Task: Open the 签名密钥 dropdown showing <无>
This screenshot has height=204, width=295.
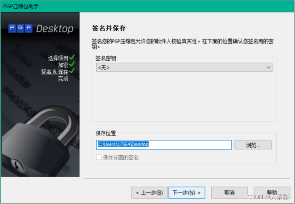Action: (184, 67)
